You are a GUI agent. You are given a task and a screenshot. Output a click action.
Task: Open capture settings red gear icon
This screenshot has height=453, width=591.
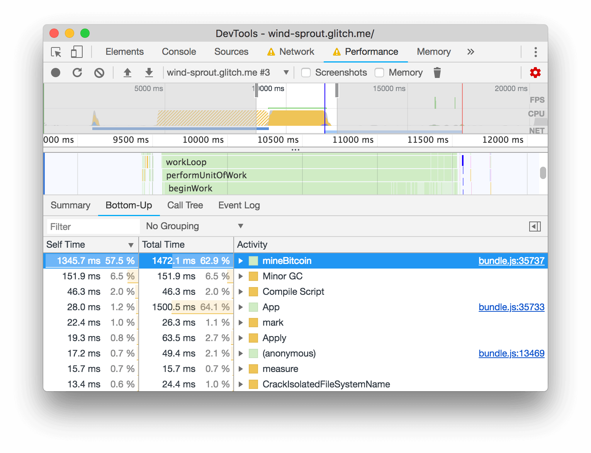point(535,73)
